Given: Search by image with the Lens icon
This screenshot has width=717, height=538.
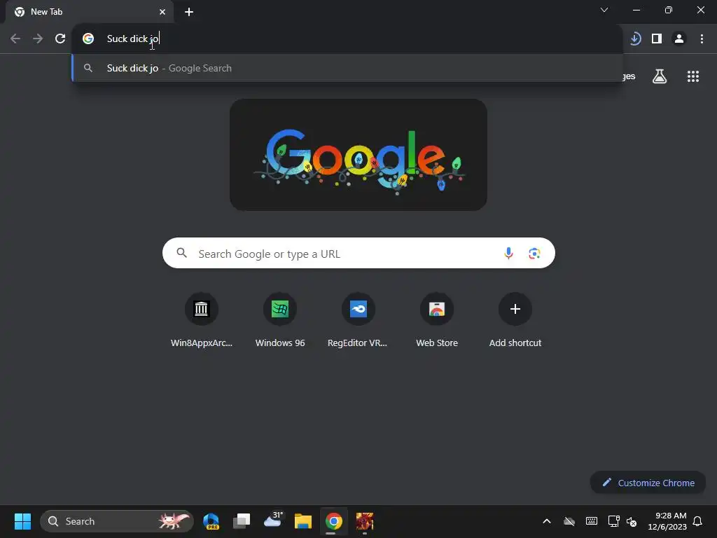Looking at the screenshot, I should tap(534, 253).
